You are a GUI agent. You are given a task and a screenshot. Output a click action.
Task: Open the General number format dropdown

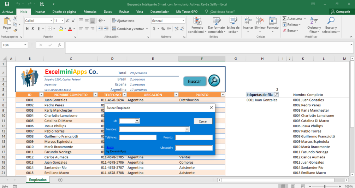pos(183,20)
